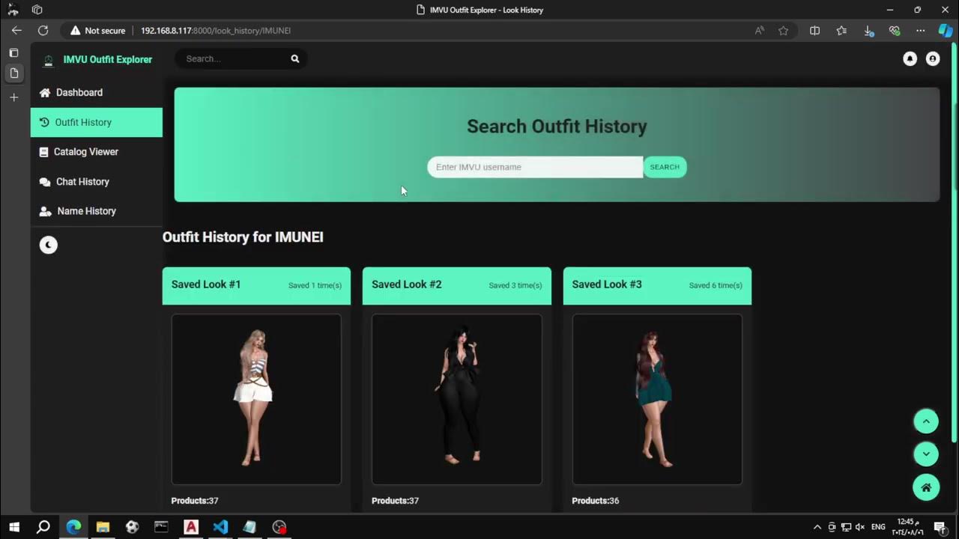
Task: Open the taskbar clock showing 12:45
Action: pos(907,527)
